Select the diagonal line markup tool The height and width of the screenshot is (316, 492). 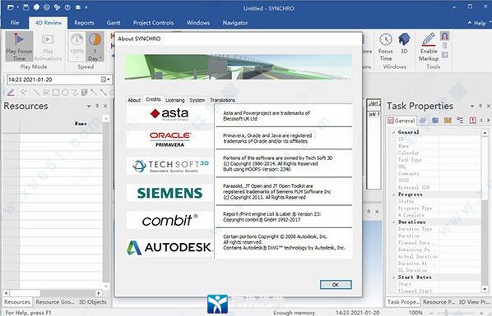point(36,93)
